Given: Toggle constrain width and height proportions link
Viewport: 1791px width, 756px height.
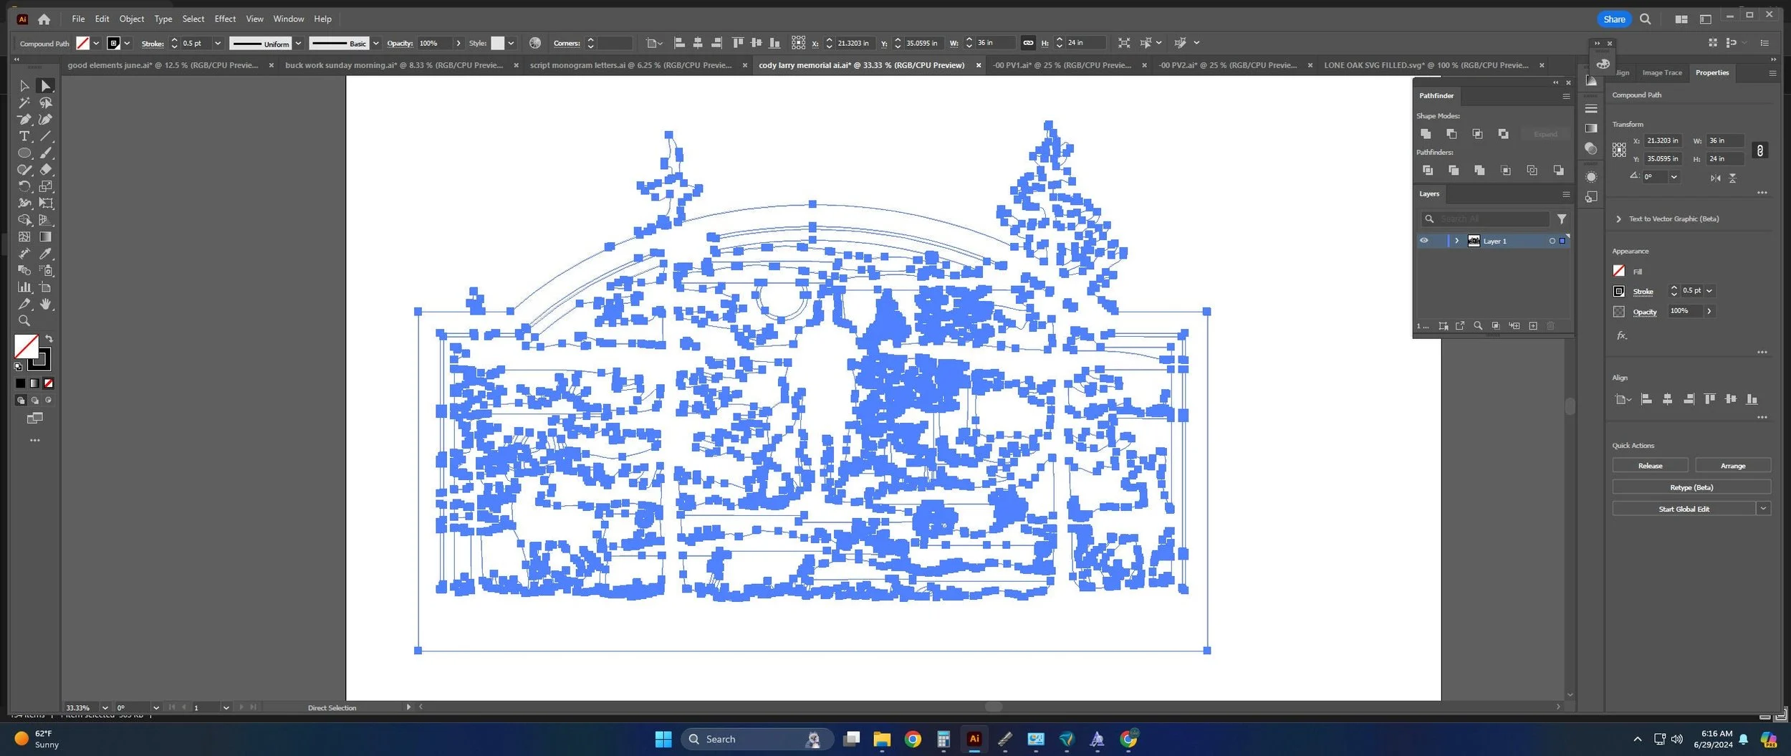Looking at the screenshot, I should tap(1759, 150).
